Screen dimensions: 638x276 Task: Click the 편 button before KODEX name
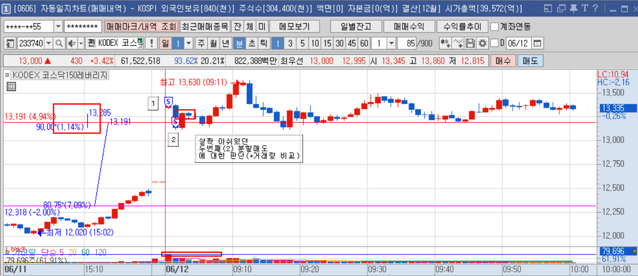click(x=91, y=43)
